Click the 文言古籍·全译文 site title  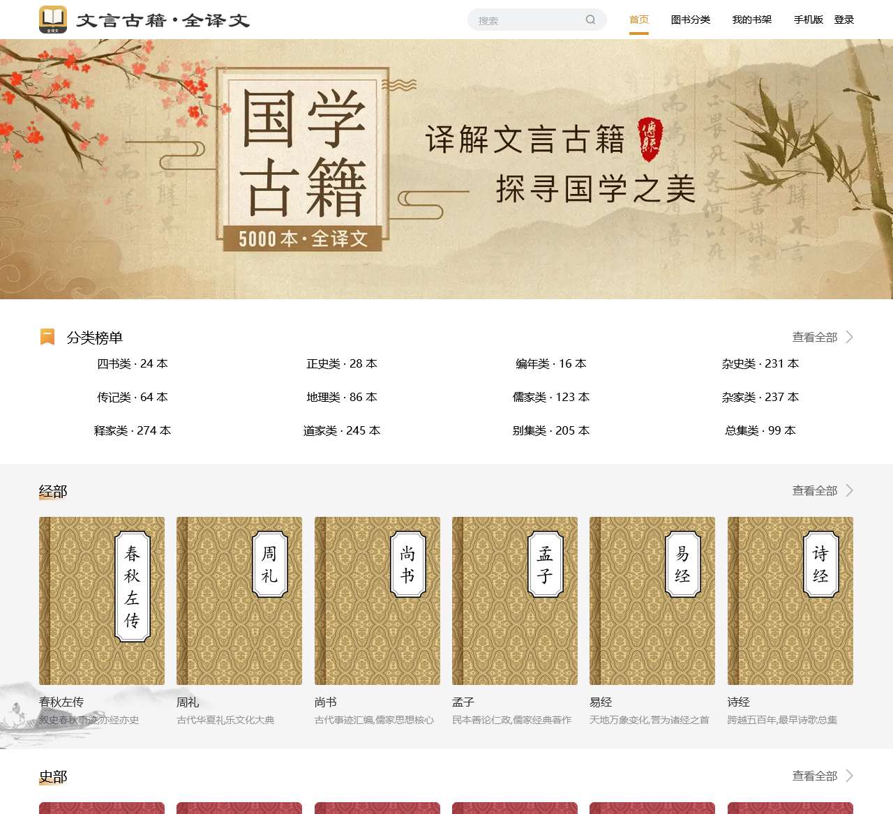click(x=163, y=20)
